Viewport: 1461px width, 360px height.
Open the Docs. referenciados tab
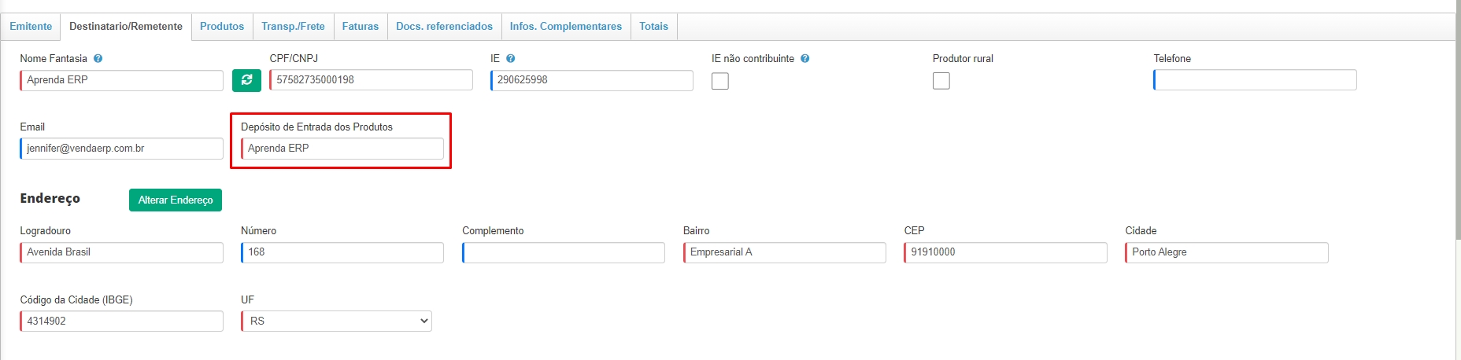click(444, 27)
